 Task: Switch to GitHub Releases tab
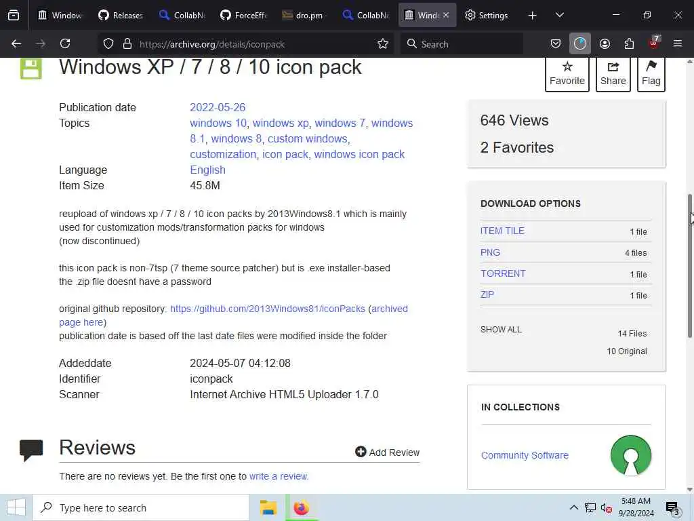121,15
